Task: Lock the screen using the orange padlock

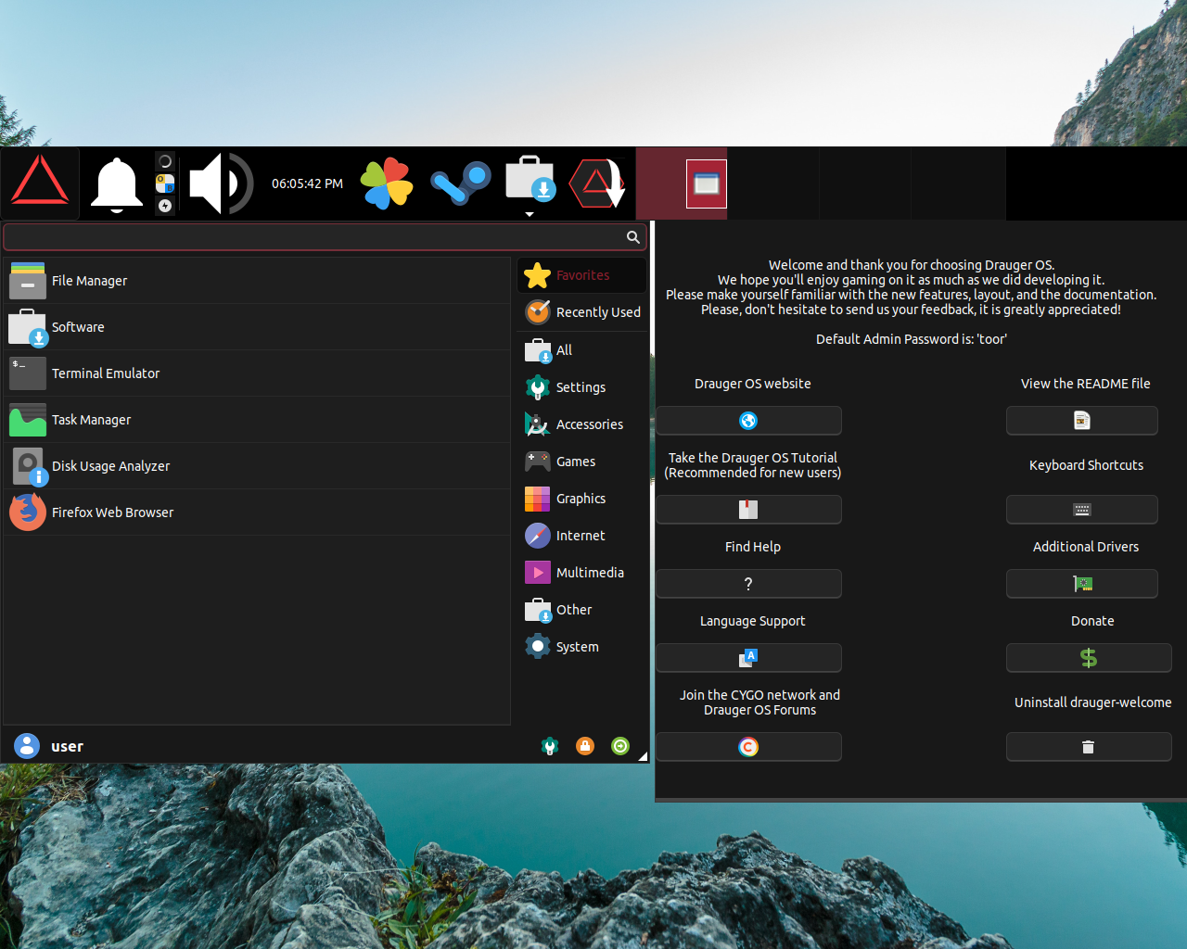Action: pyautogui.click(x=585, y=746)
